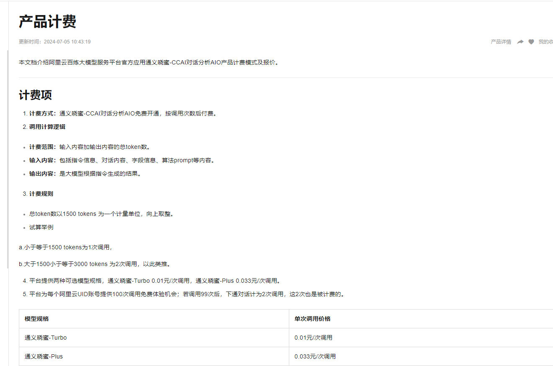Click line a. 小于等于1500 tokens为1次调用
The width and height of the screenshot is (553, 366).
(66, 247)
